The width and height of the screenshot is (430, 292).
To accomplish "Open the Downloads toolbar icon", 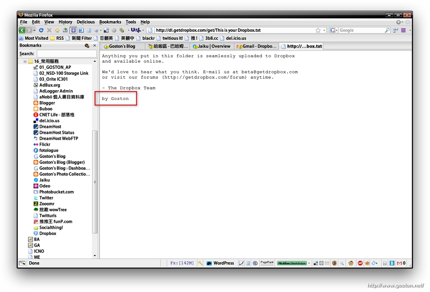I will coord(65,30).
